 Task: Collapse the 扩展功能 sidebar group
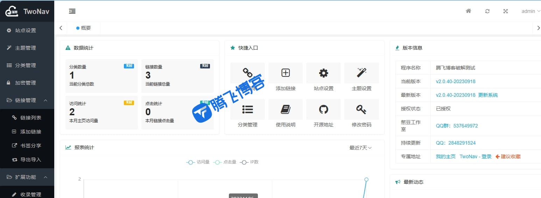(x=27, y=177)
